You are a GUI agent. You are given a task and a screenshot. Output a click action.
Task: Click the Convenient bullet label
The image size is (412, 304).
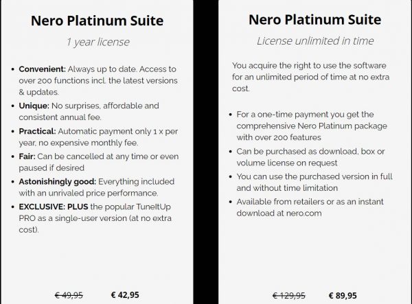pyautogui.click(x=42, y=69)
